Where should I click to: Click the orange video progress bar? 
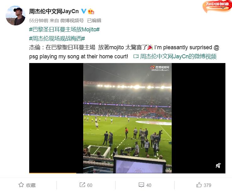tap(53, 173)
